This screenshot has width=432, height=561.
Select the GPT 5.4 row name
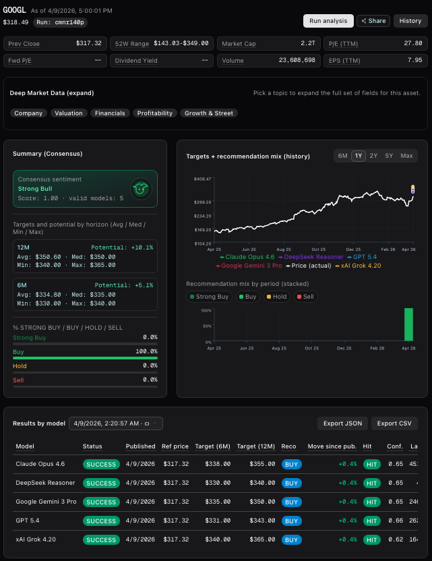pos(28,521)
